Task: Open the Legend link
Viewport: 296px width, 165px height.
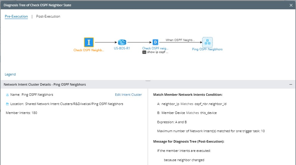Action: (x=10, y=74)
